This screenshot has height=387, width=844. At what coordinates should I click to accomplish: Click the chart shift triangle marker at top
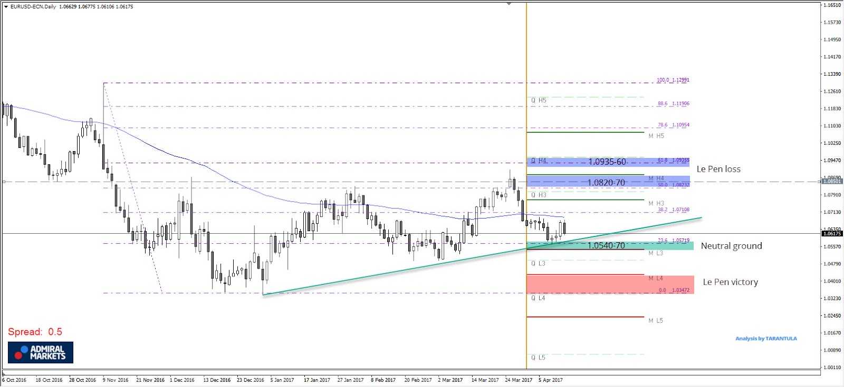[509, 3]
